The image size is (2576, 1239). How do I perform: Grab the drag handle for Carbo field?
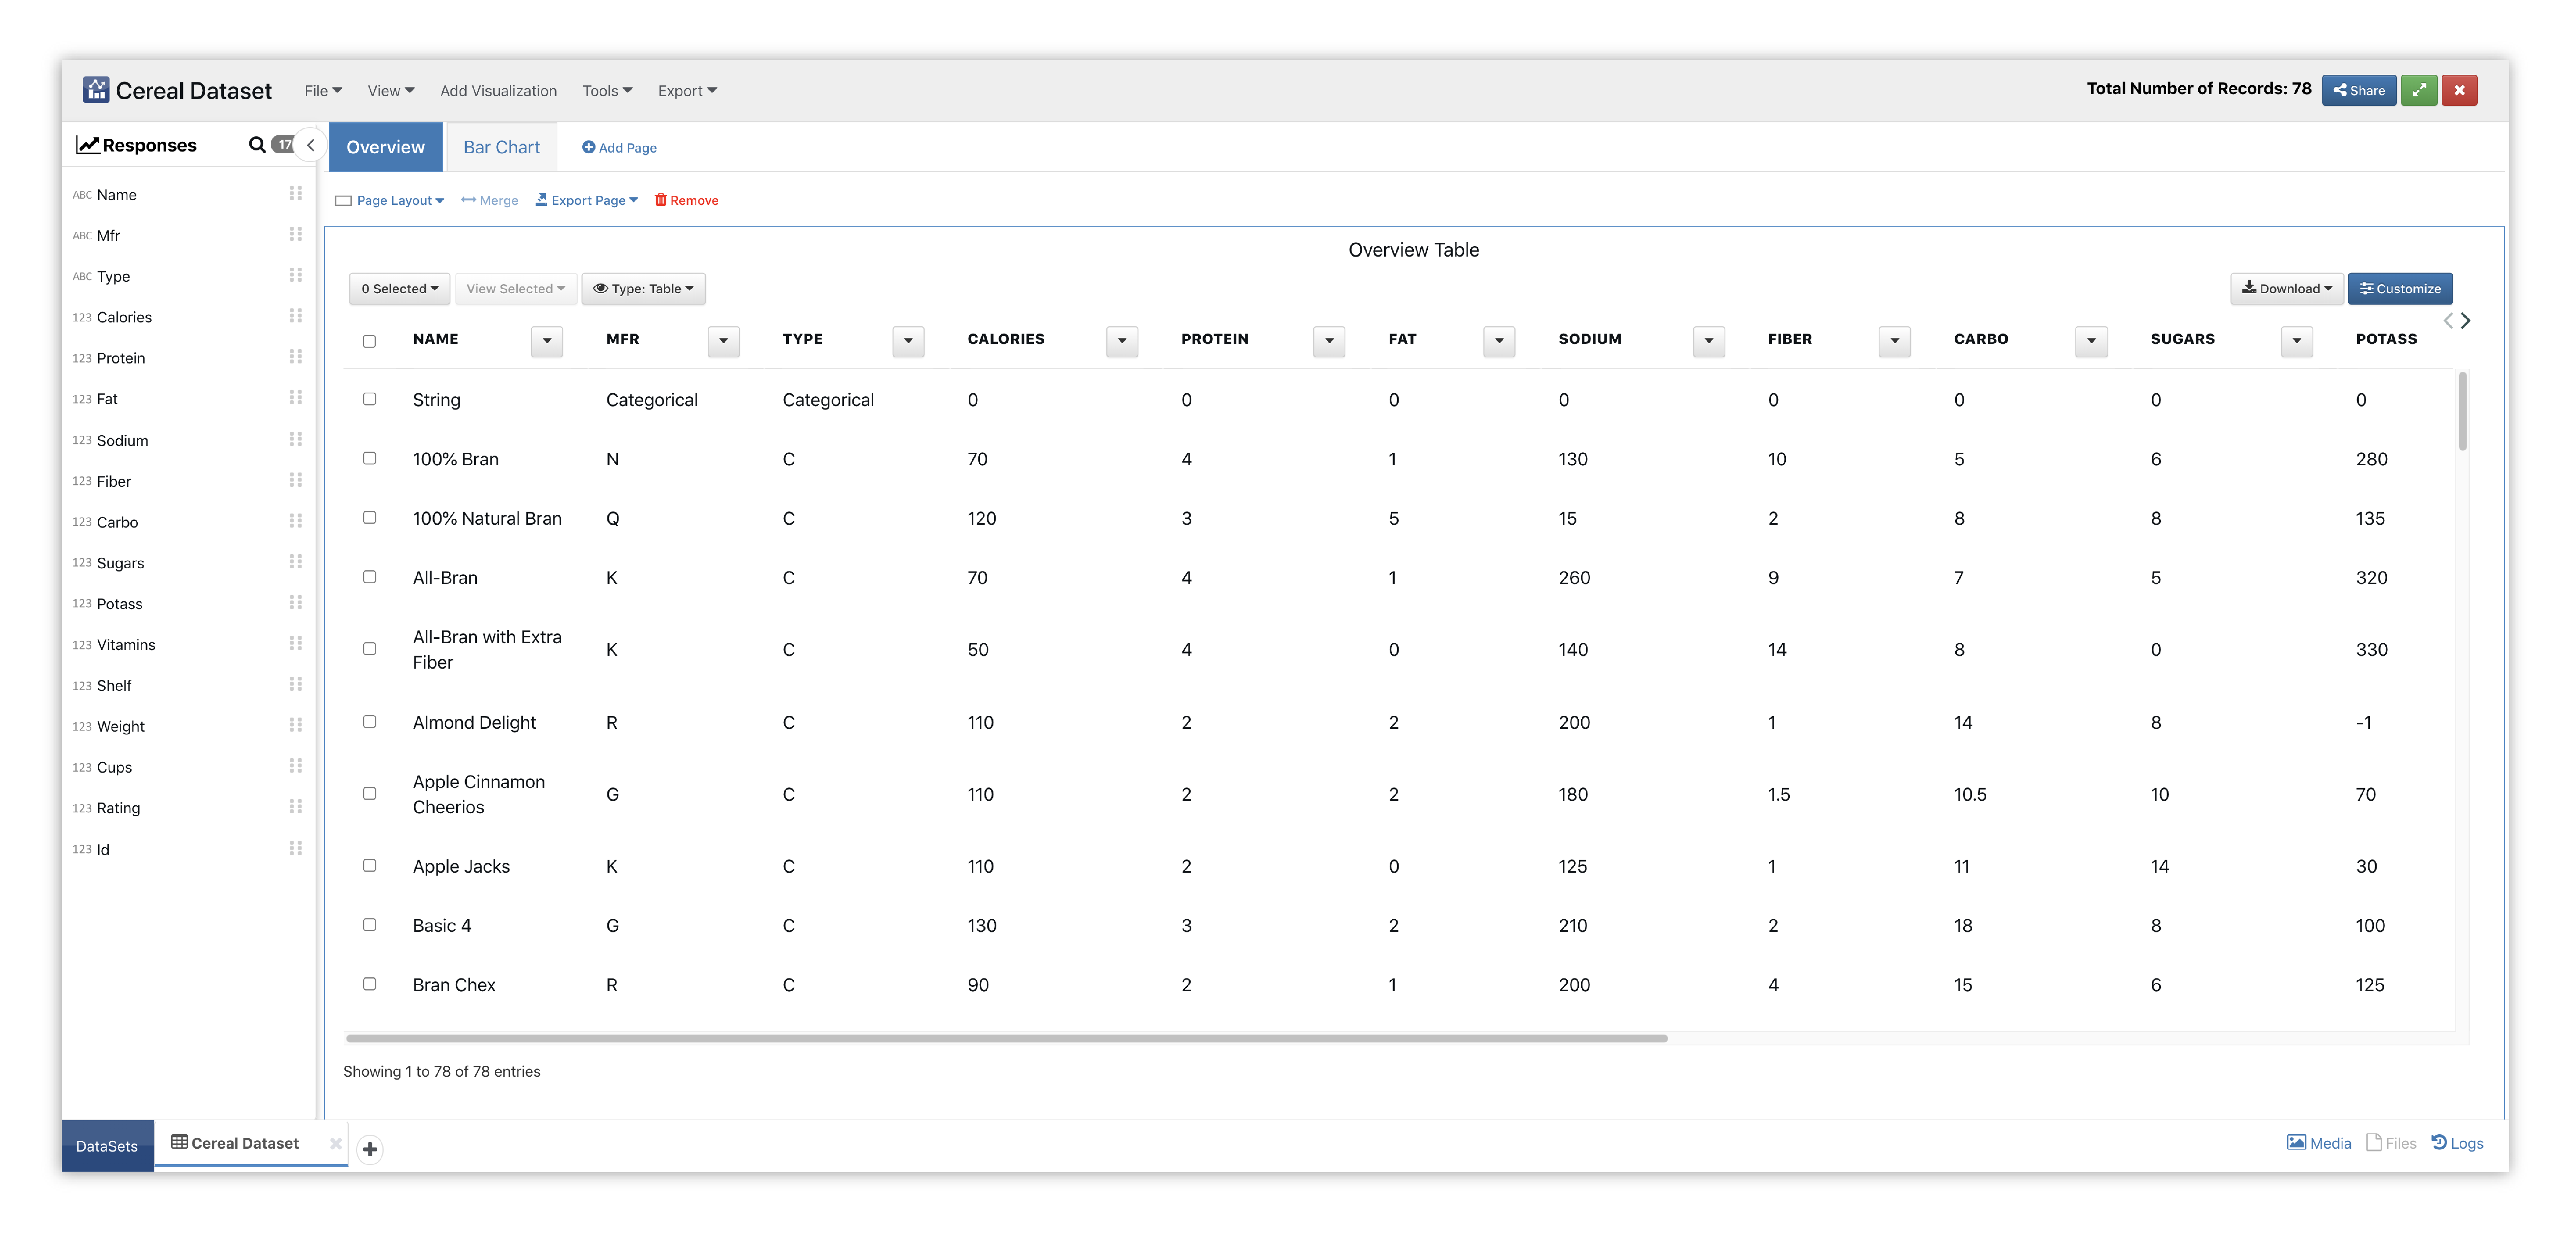tap(296, 521)
